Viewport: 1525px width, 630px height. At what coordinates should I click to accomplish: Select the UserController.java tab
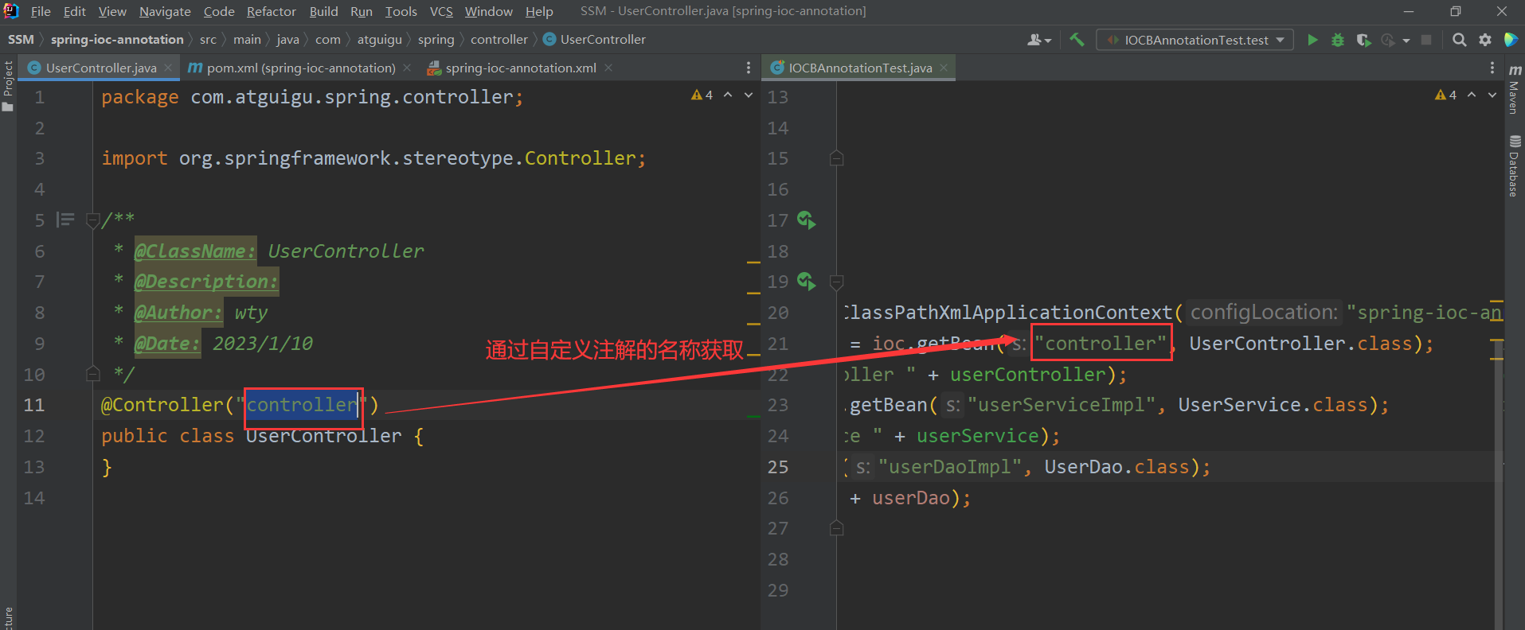pyautogui.click(x=101, y=68)
